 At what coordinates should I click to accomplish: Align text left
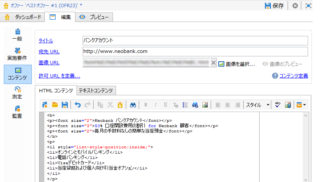218,105
